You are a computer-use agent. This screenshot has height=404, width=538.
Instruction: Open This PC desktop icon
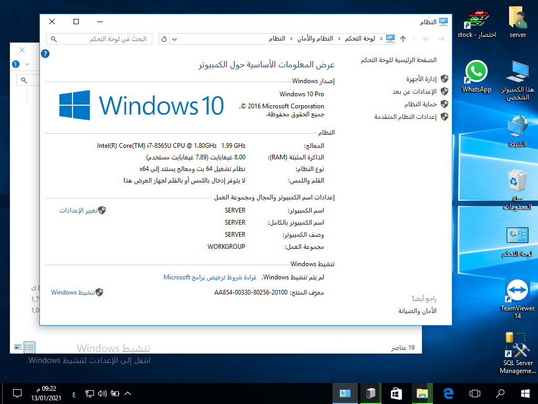[x=518, y=80]
